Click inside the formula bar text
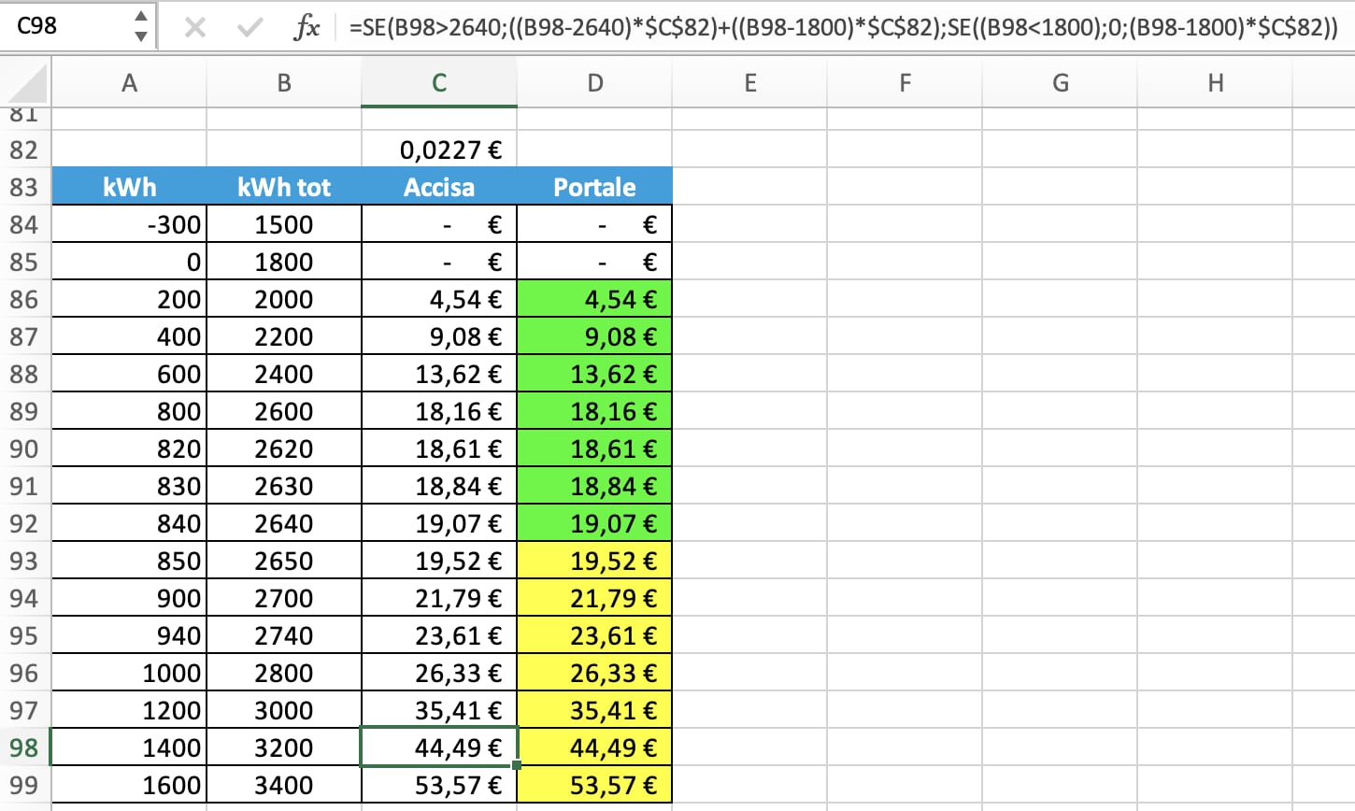 coord(841,28)
